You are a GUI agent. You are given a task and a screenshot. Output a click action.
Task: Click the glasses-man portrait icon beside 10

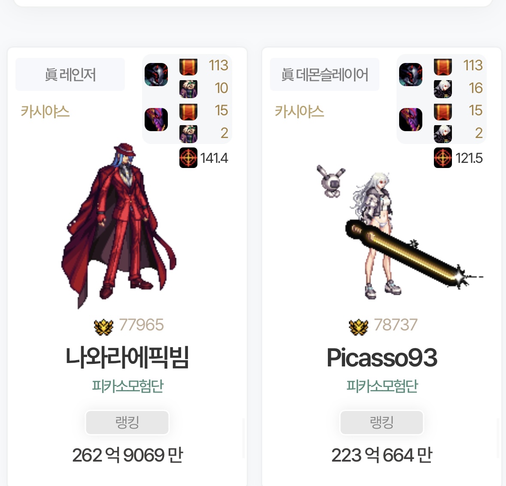point(188,89)
